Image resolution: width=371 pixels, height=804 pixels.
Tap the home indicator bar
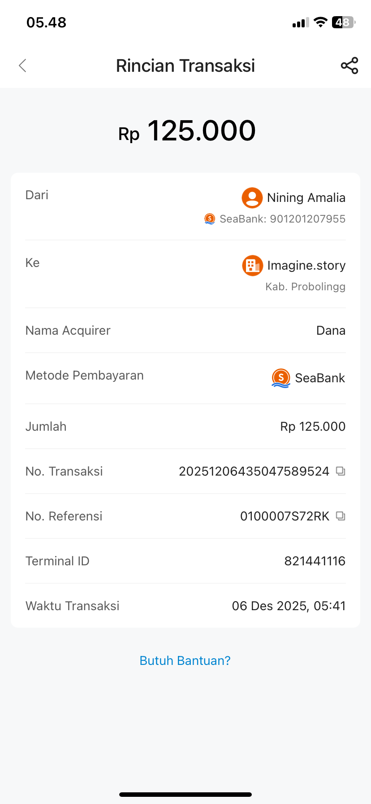click(185, 795)
